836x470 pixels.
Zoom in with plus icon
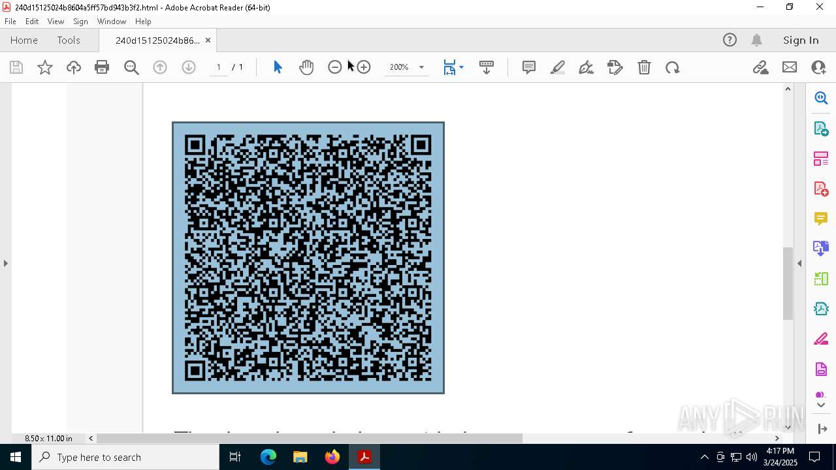pyautogui.click(x=364, y=67)
